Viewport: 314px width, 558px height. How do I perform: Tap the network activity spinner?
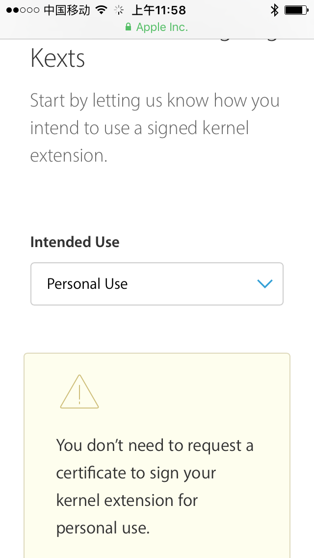(118, 10)
